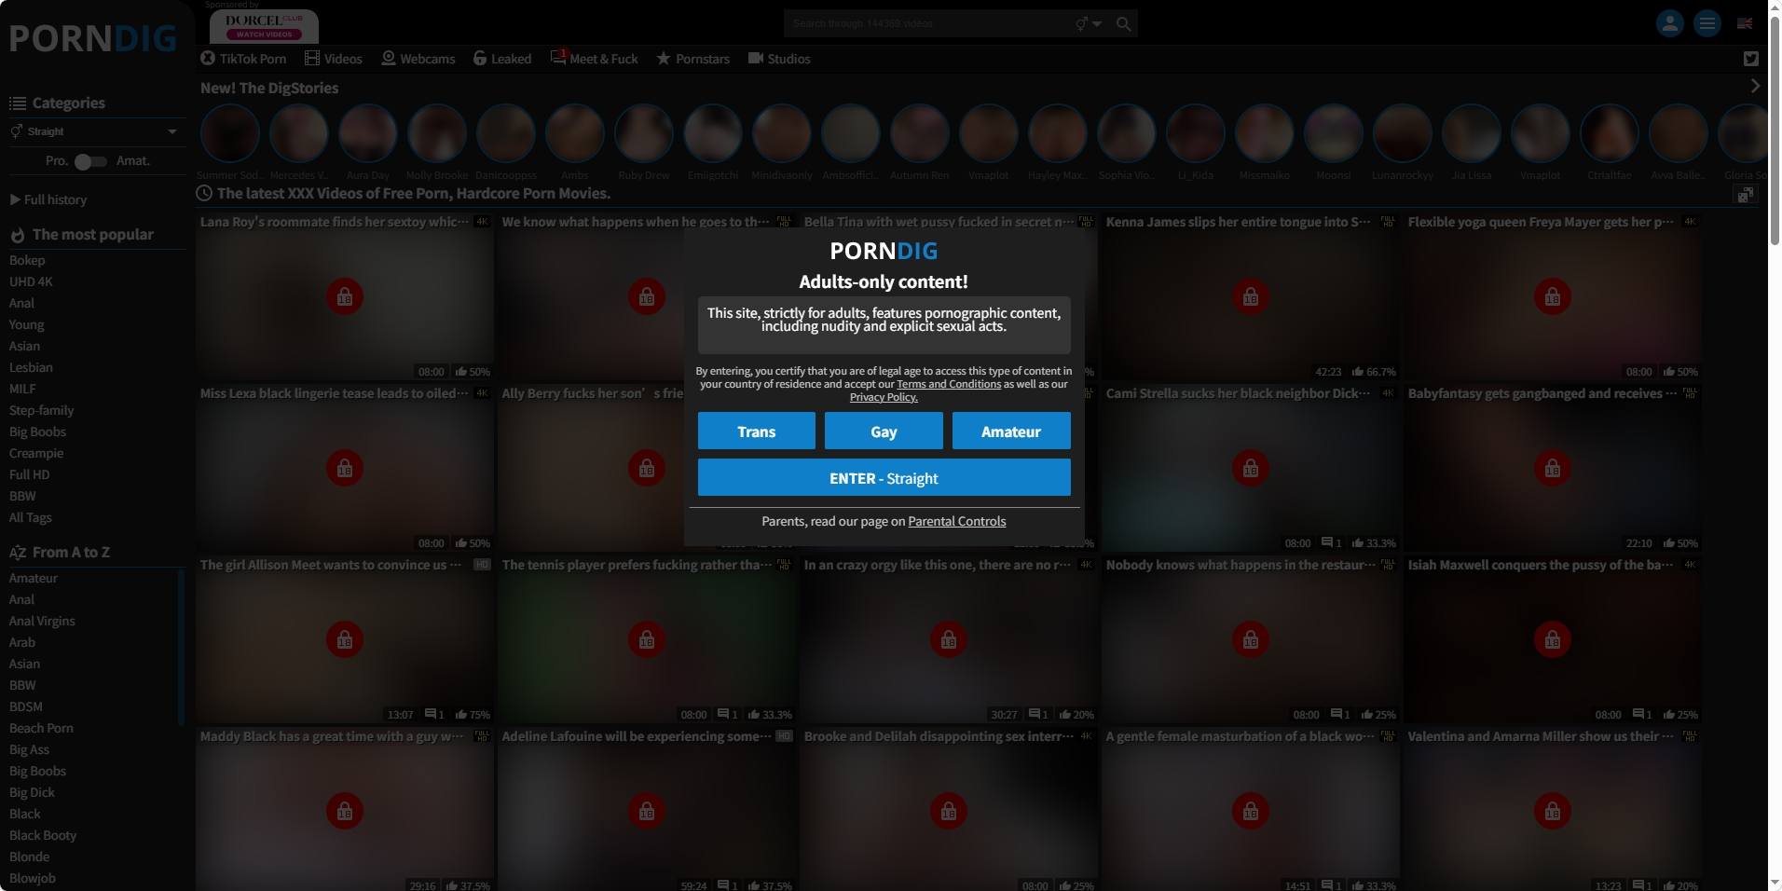Click the language flag icon

[x=1745, y=24]
